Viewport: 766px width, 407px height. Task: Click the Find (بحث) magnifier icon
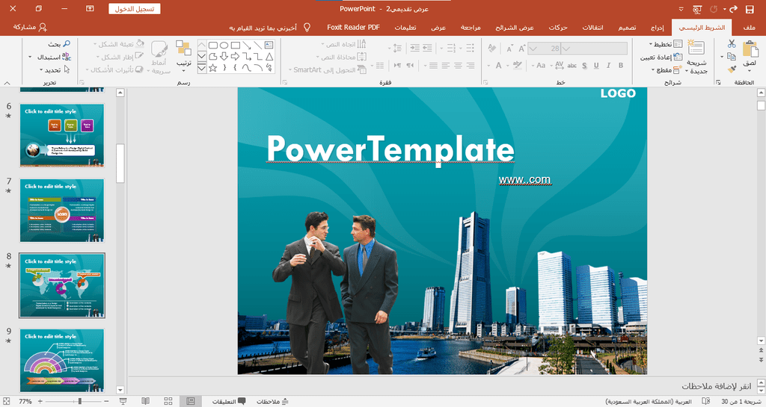tap(67, 44)
